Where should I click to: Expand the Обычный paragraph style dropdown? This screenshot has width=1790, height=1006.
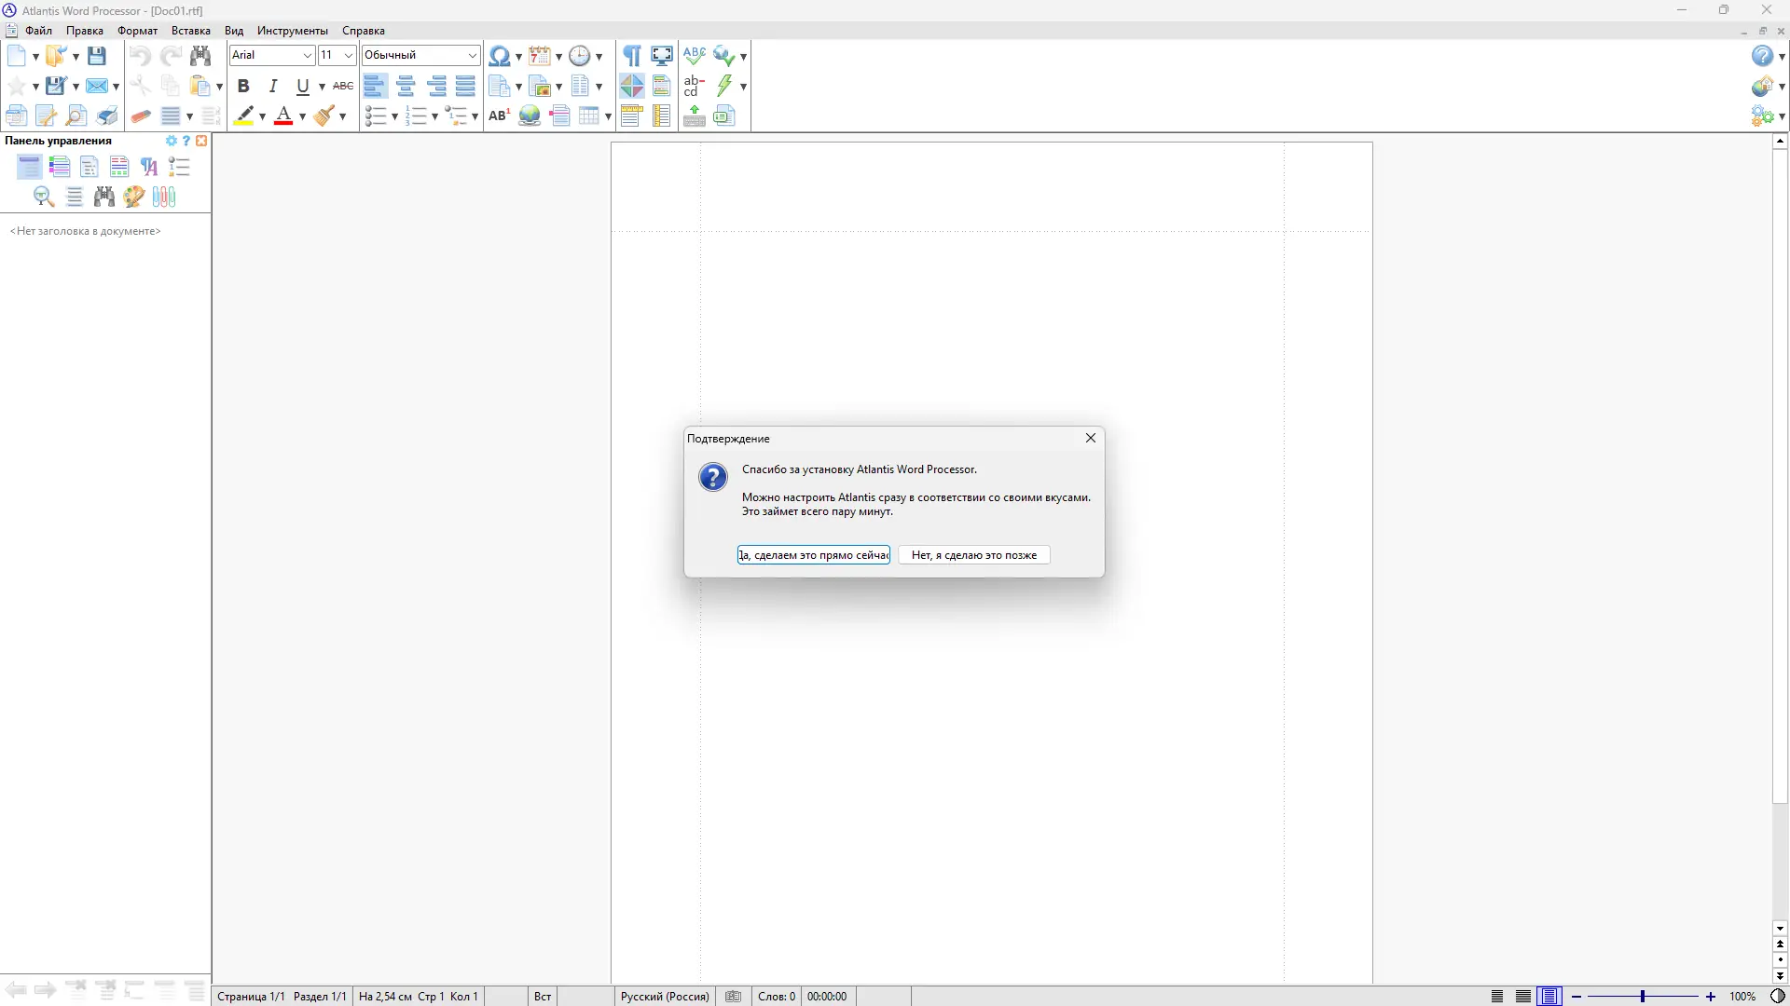click(x=473, y=55)
